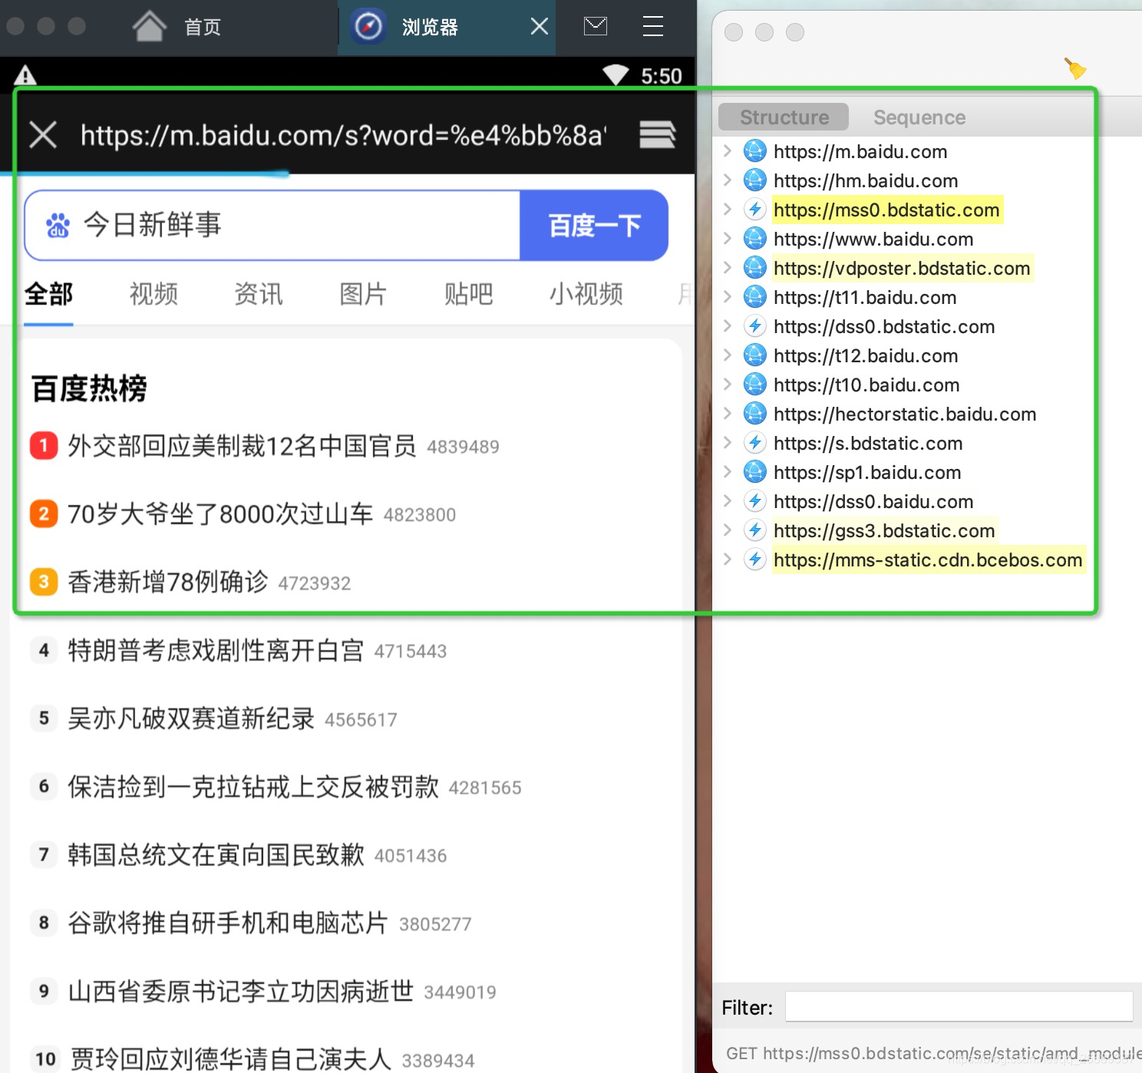Click the warning triangle in Android status bar
Viewport: 1142px width, 1073px height.
[25, 75]
